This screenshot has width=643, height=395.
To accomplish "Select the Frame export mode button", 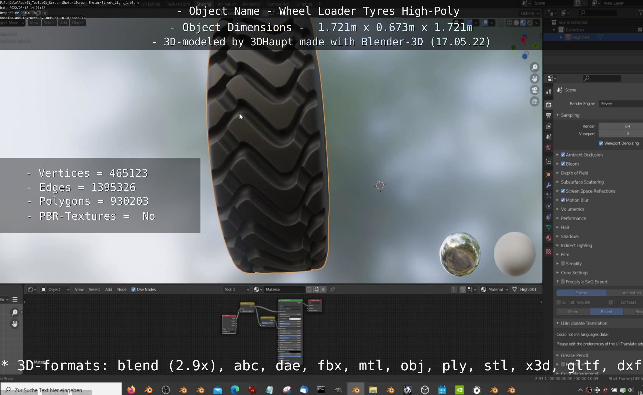I will tap(581, 293).
